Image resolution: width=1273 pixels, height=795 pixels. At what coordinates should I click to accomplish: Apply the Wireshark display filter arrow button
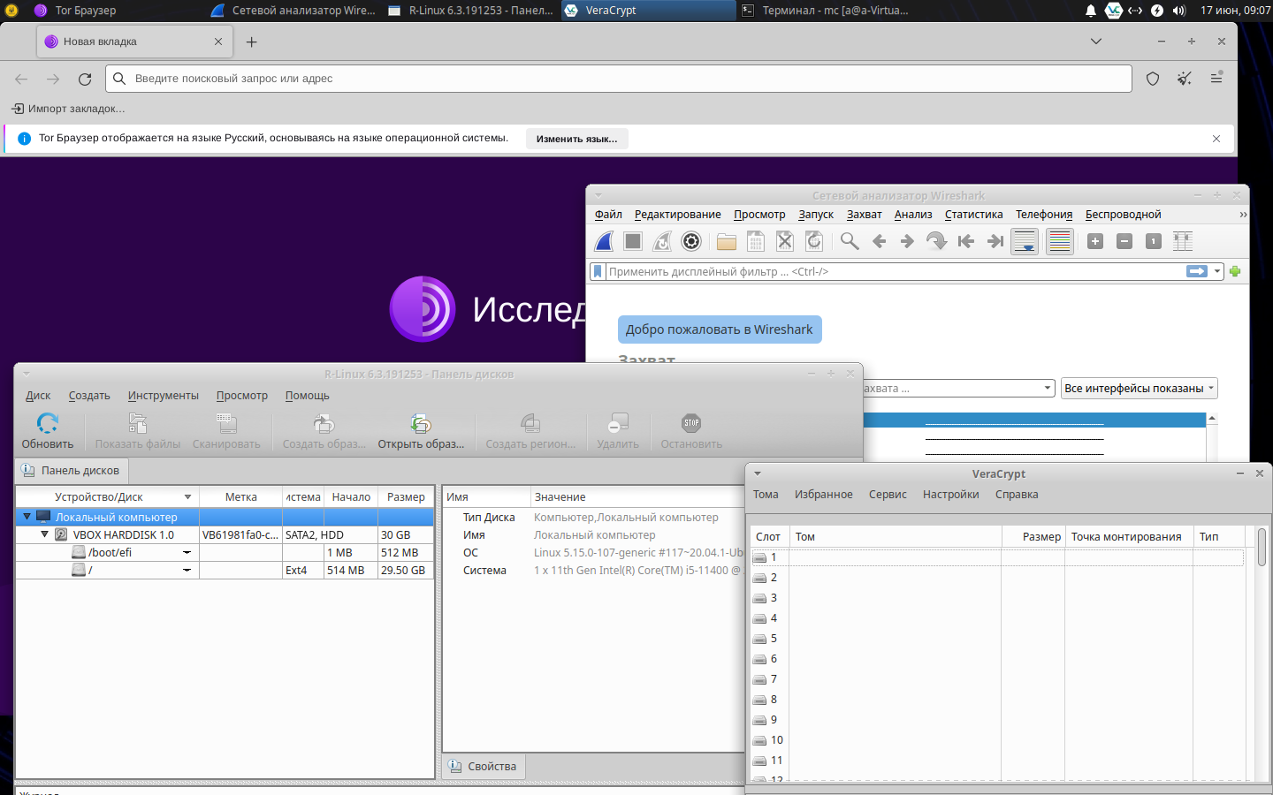(x=1197, y=271)
